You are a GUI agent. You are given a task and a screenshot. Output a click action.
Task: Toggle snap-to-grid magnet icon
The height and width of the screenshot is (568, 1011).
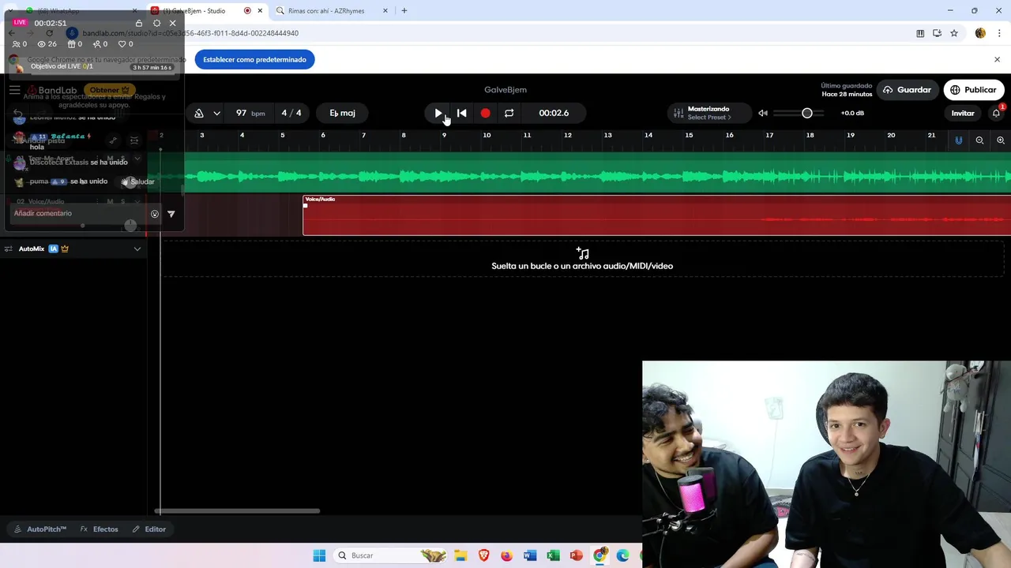tap(958, 140)
